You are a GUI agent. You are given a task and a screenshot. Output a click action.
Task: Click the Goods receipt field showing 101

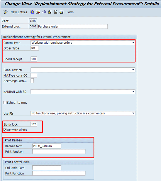(x=34, y=59)
